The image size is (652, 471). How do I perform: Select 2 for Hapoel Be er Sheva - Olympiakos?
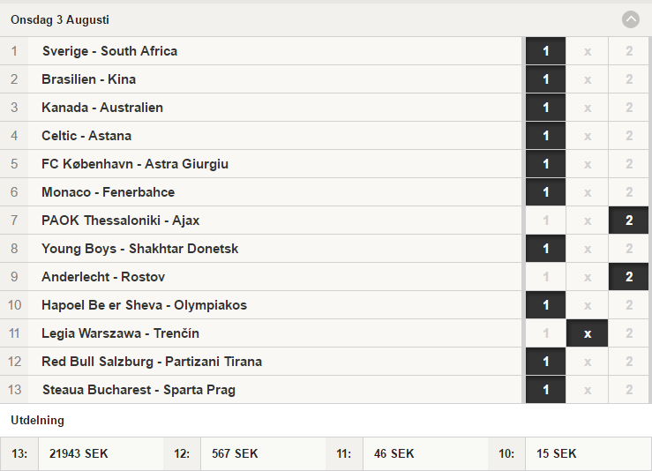(629, 305)
